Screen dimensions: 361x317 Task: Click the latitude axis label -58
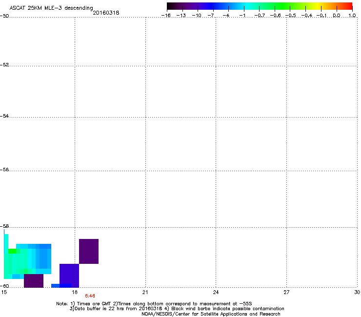coord(4,226)
